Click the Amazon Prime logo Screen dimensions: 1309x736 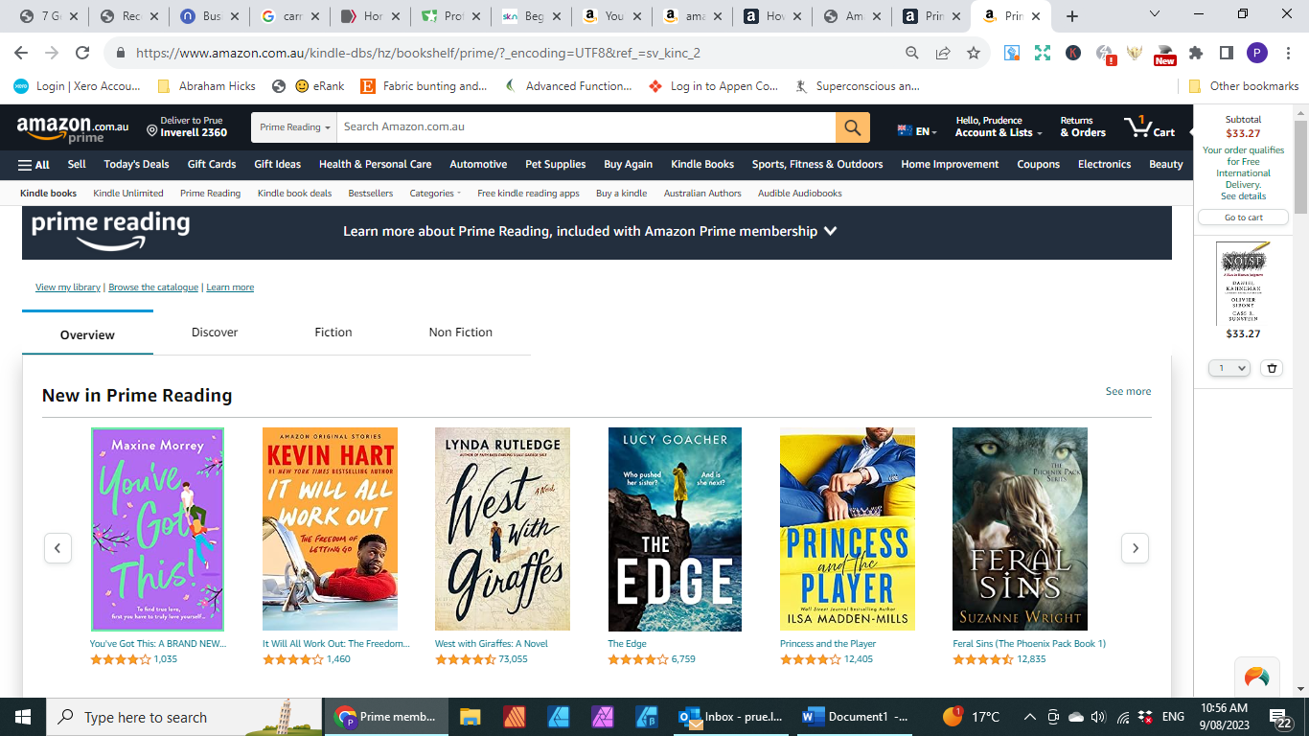tap(73, 128)
